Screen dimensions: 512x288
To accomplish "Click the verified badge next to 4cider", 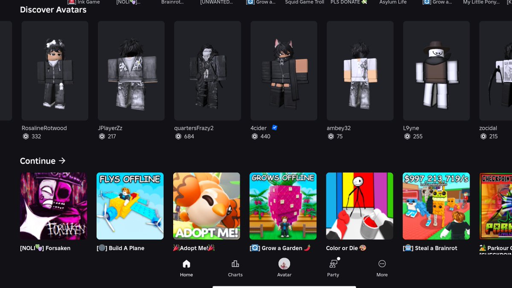I will point(274,127).
